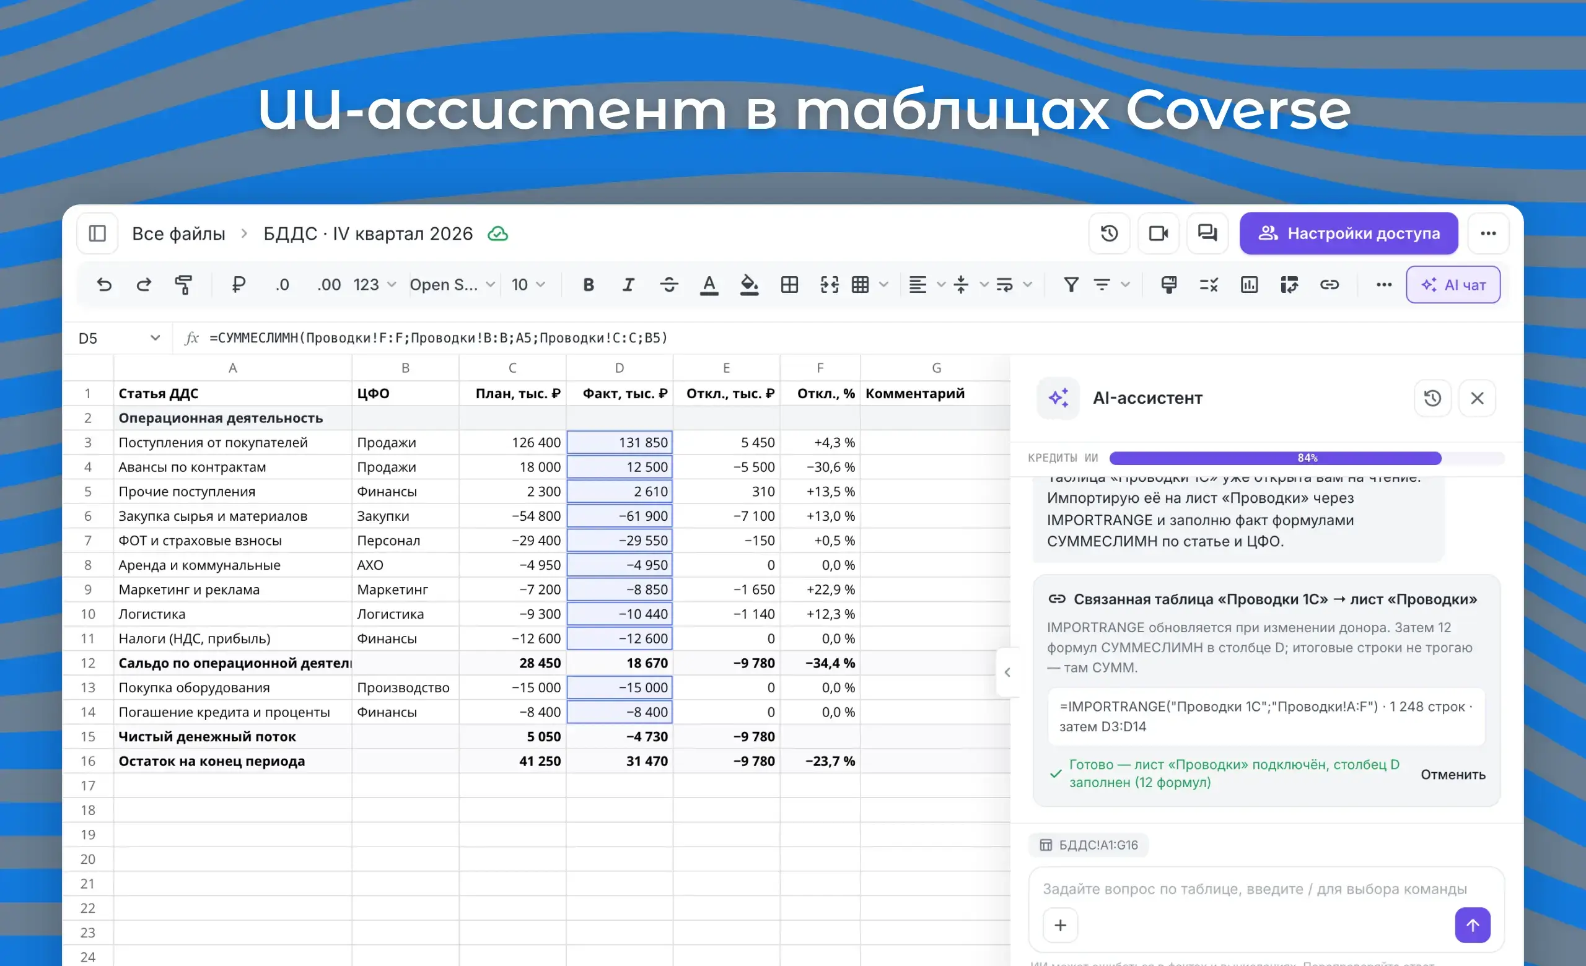Image resolution: width=1586 pixels, height=966 pixels.
Task: Close the AI-ассистент panel
Action: click(x=1477, y=398)
